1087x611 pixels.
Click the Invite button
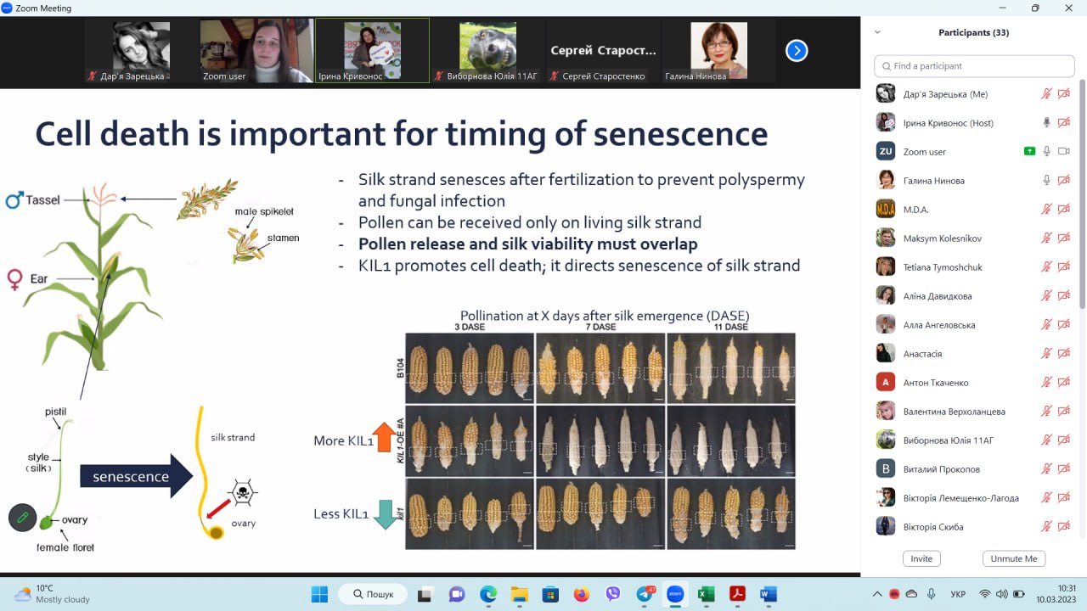point(921,558)
